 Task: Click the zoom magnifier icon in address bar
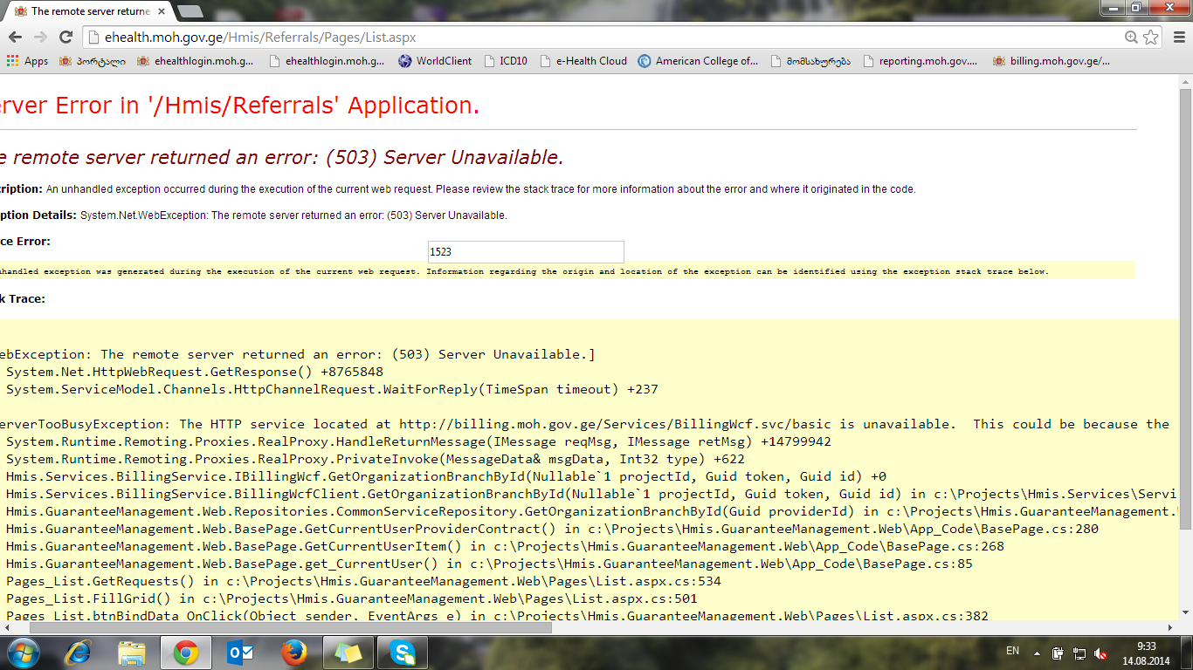(1131, 38)
